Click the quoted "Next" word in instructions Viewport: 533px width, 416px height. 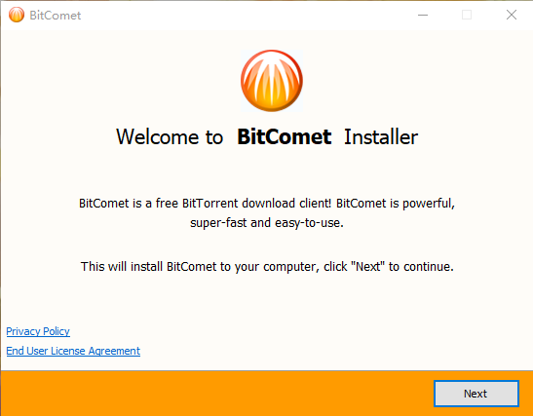[368, 267]
